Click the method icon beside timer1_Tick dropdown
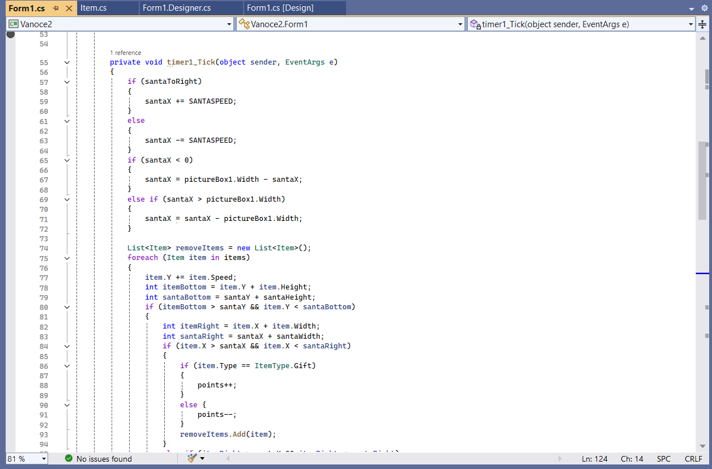 coord(476,24)
